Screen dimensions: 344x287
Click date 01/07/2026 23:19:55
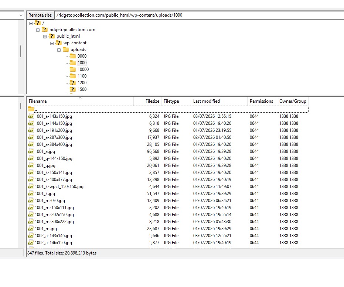(x=212, y=130)
